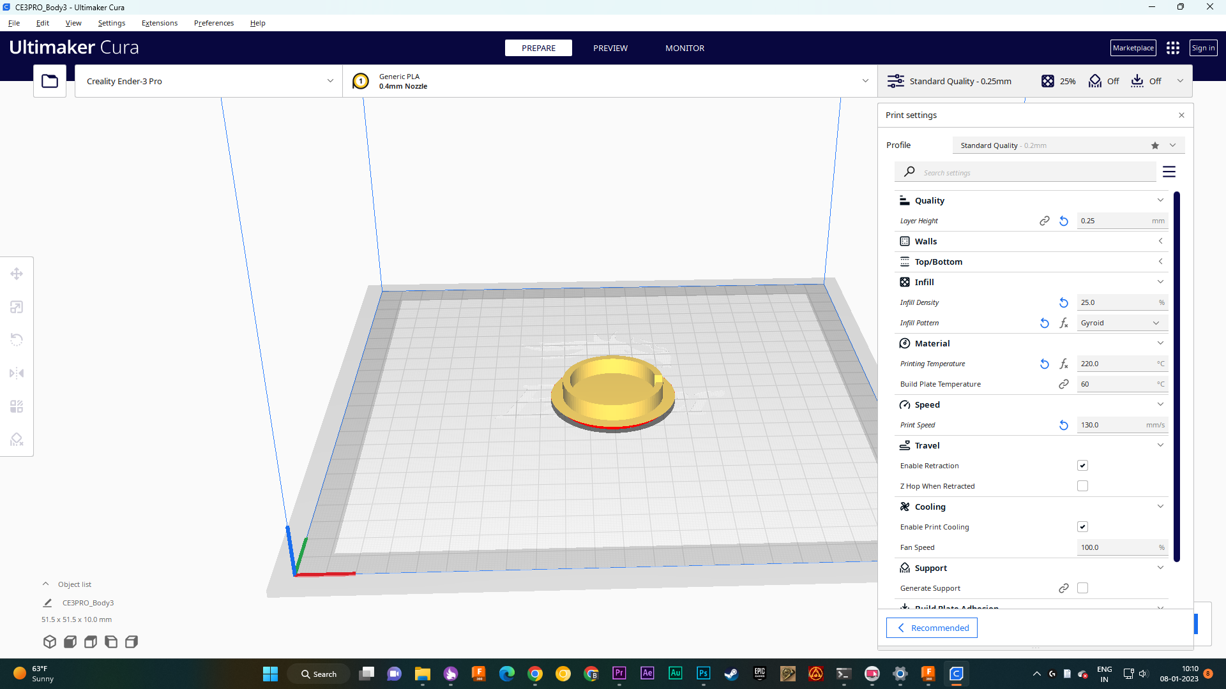Screen dimensions: 1226x689
Task: Check the Generate Support checkbox
Action: (1082, 588)
